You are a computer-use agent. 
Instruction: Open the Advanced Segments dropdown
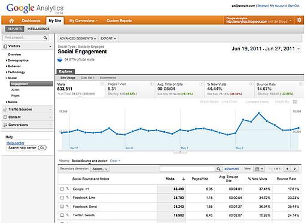(x=78, y=38)
